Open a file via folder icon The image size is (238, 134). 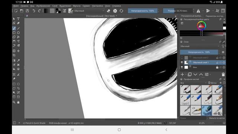pos(22,11)
